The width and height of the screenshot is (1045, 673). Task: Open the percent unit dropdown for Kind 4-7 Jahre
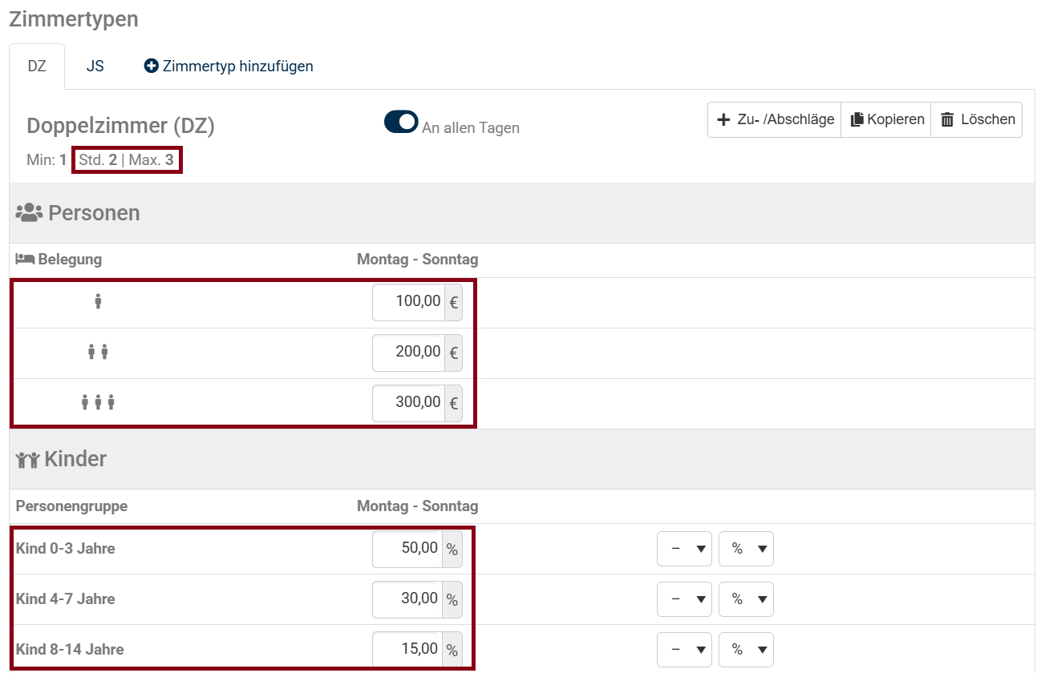[747, 599]
